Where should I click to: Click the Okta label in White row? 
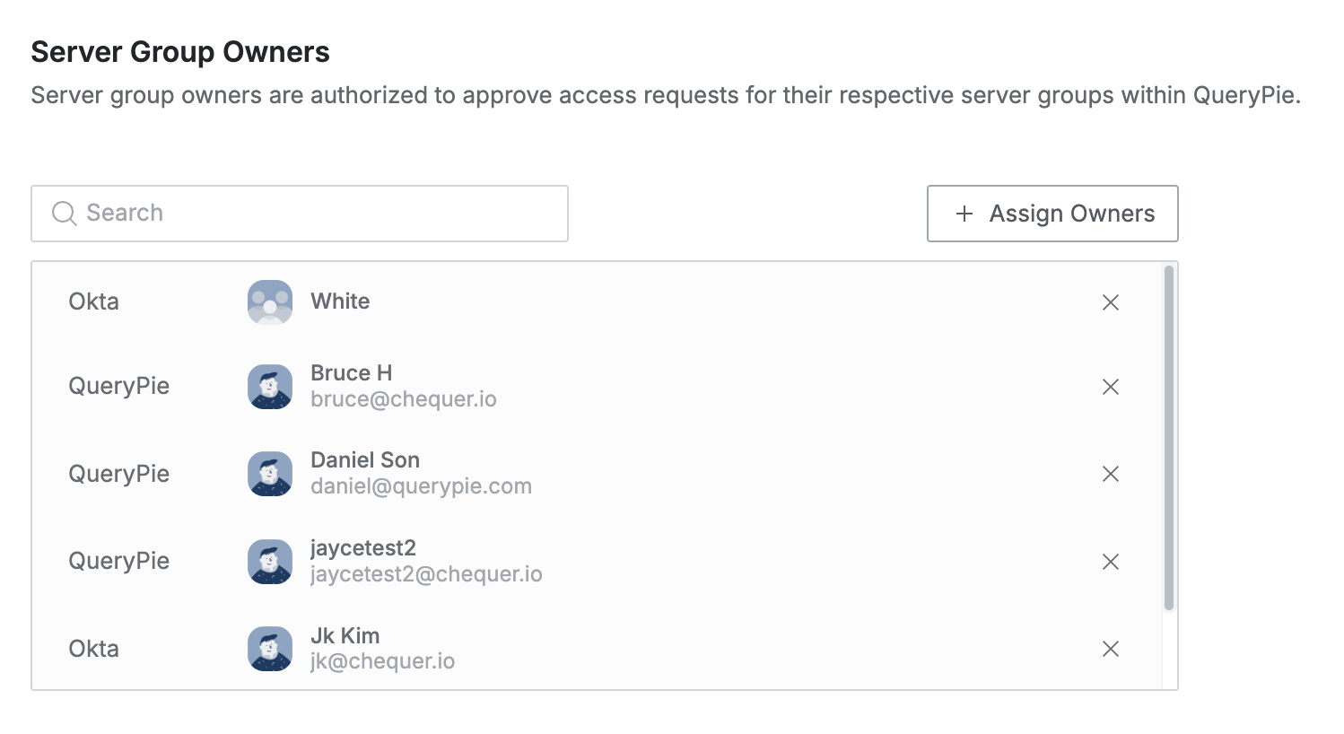93,301
